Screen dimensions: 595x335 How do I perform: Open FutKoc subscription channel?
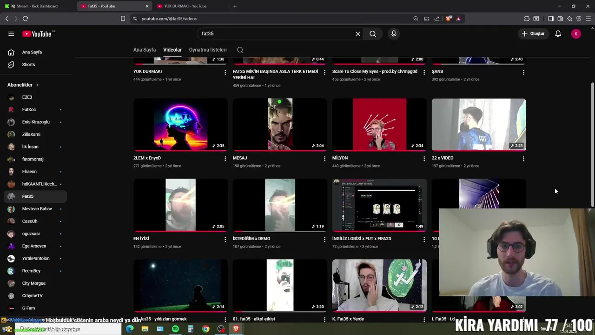(x=35, y=109)
